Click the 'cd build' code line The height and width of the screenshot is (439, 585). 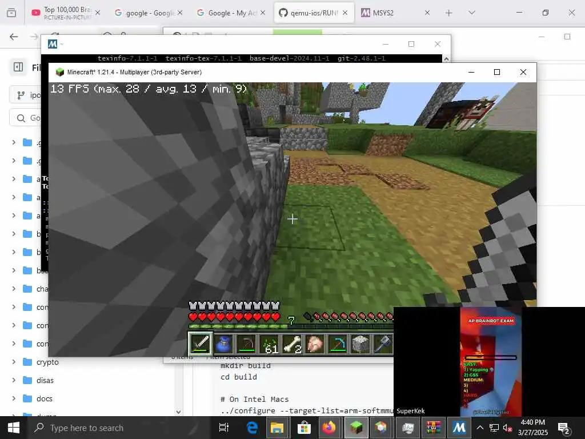pos(238,377)
